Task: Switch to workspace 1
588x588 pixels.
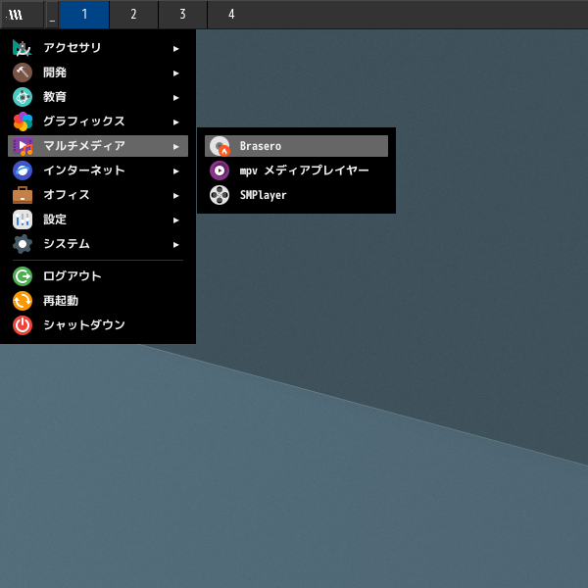Action: point(84,15)
